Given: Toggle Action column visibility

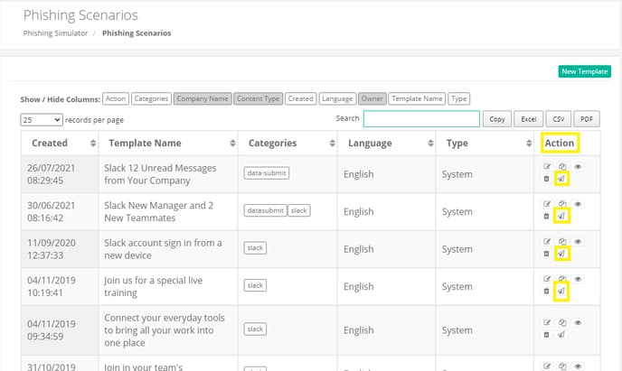Looking at the screenshot, I should (x=116, y=98).
